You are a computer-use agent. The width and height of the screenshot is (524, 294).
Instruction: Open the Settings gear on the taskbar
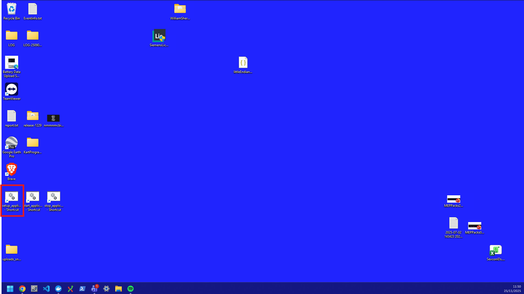pos(106,289)
